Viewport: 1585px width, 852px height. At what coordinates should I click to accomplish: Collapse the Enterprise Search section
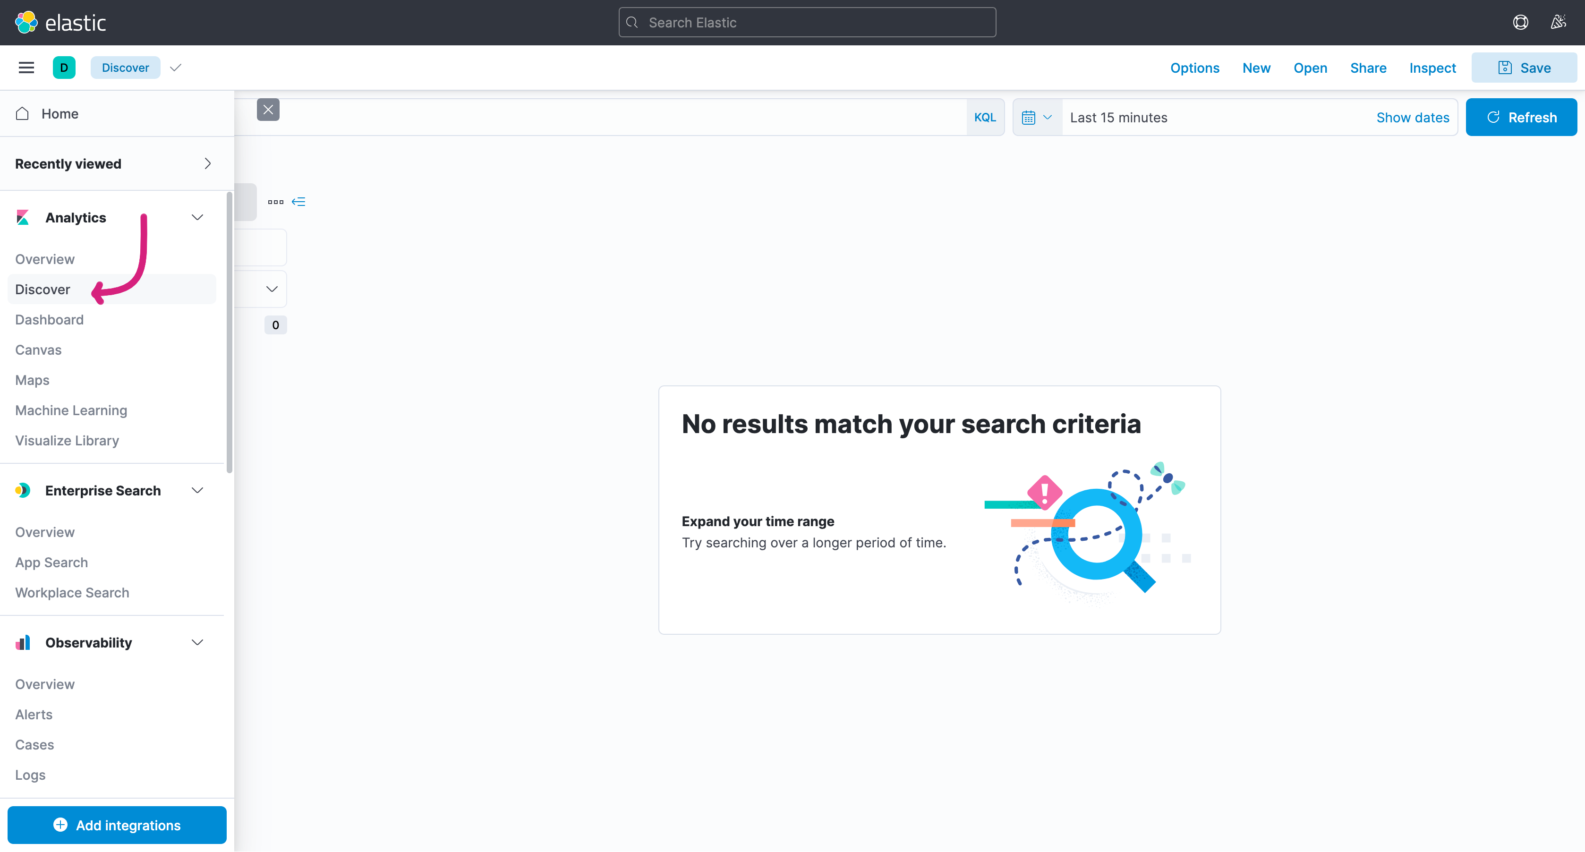197,491
